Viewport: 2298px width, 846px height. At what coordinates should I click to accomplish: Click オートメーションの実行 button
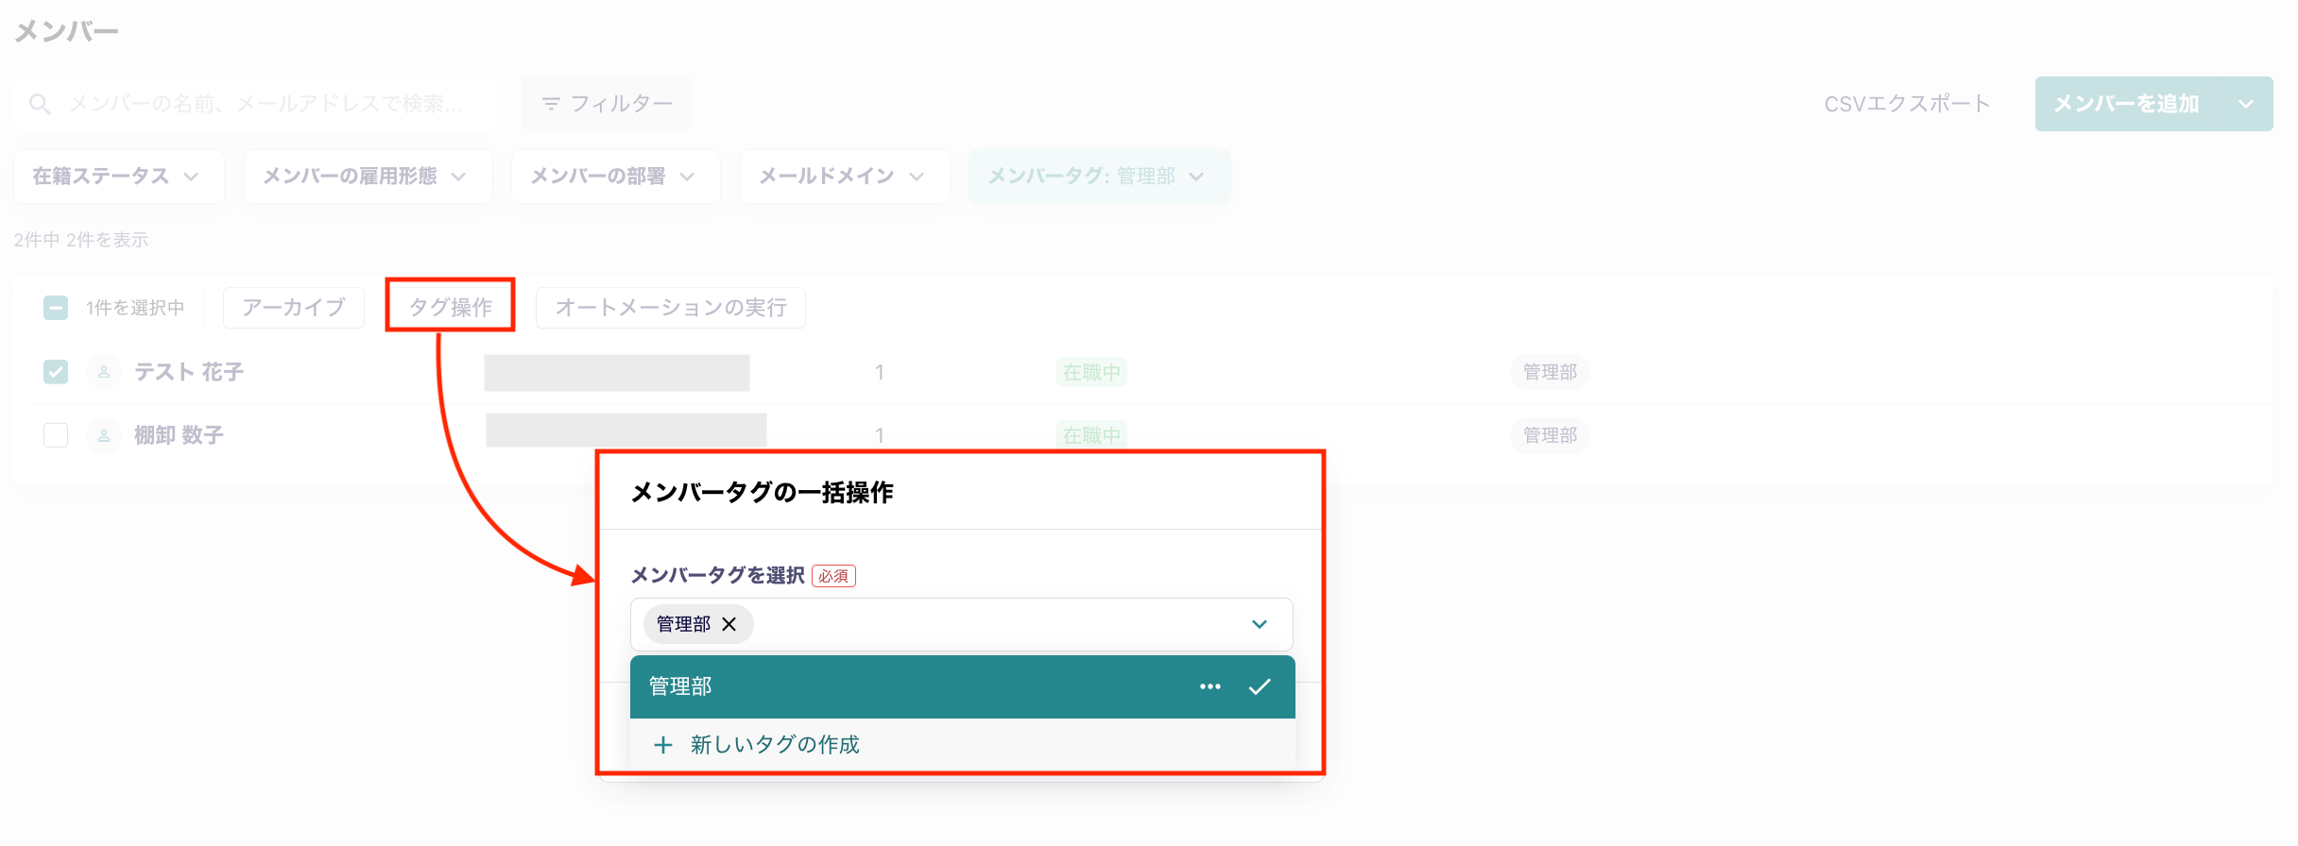671,308
